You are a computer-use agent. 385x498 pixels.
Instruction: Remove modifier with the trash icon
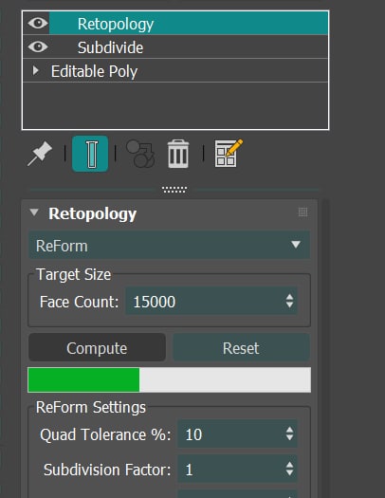click(x=178, y=154)
